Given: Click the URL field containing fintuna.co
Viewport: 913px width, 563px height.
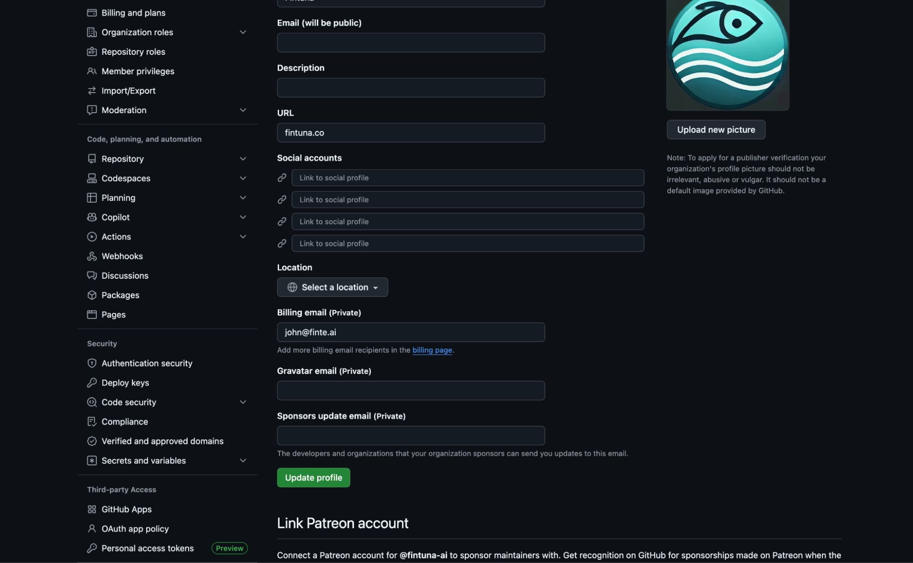Looking at the screenshot, I should click(x=411, y=133).
